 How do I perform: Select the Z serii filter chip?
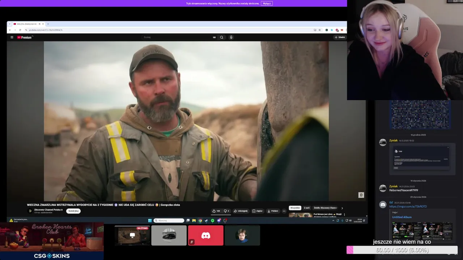click(x=307, y=208)
